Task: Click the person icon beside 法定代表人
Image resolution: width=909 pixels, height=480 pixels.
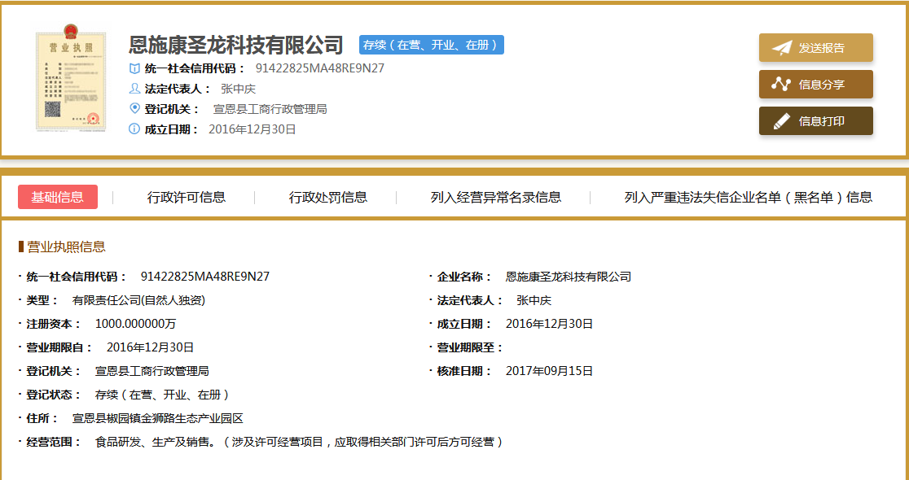Action: tap(134, 89)
